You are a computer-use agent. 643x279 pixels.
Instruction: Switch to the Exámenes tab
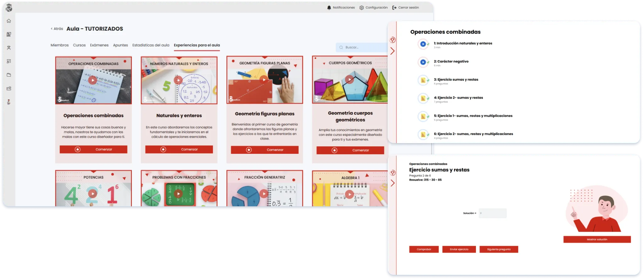click(99, 45)
